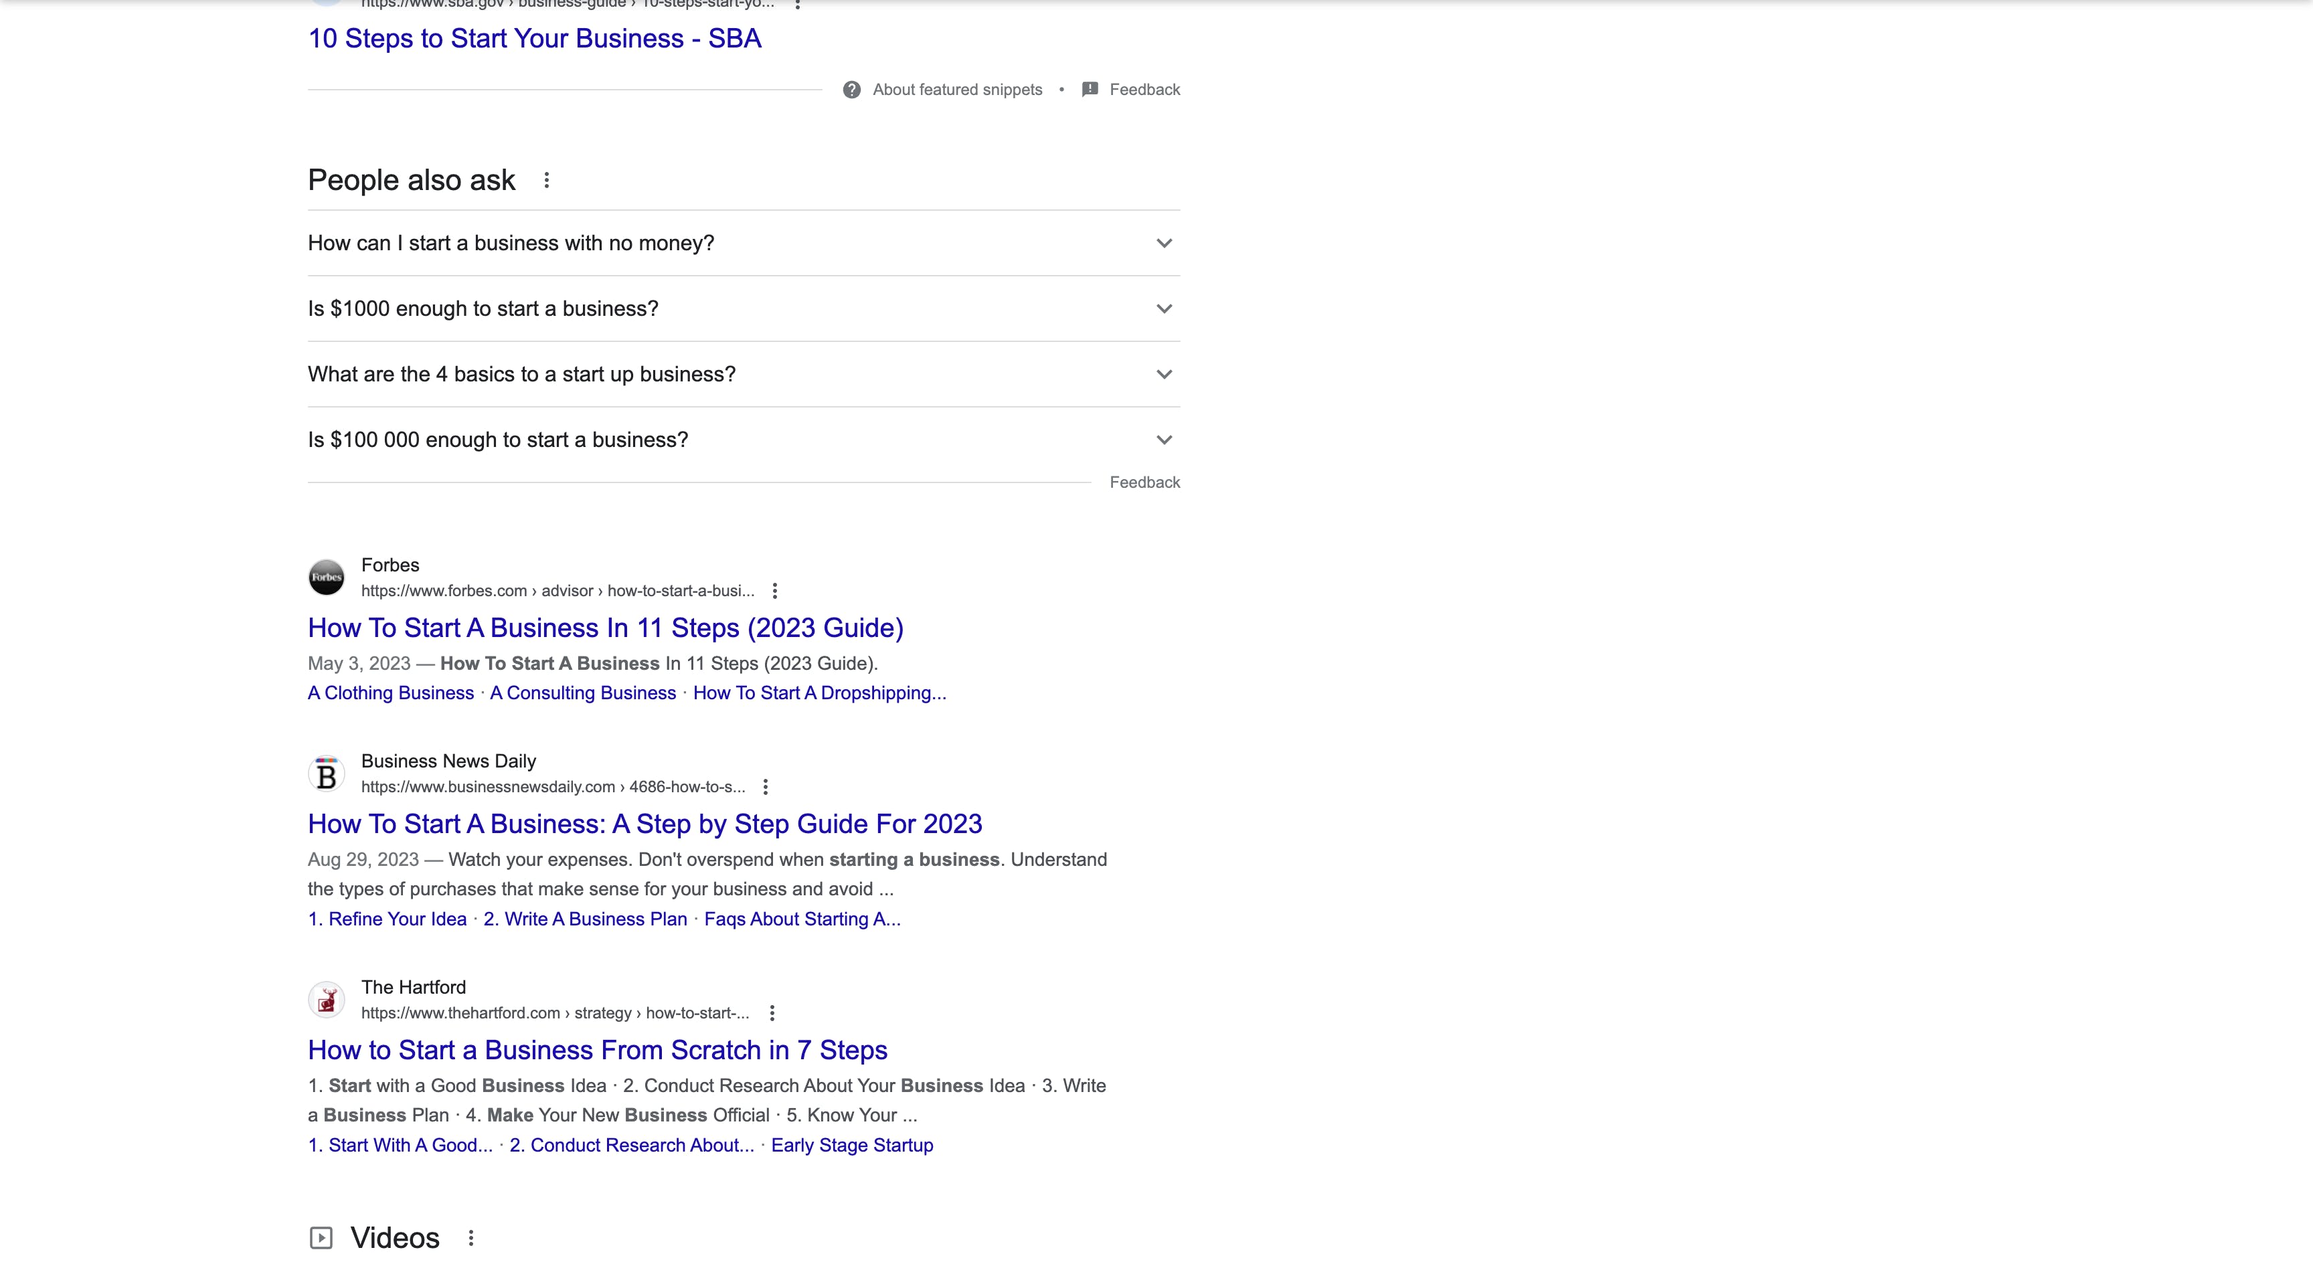Click the feedback flag icon next to featured snippet
The width and height of the screenshot is (2313, 1262).
click(1090, 89)
